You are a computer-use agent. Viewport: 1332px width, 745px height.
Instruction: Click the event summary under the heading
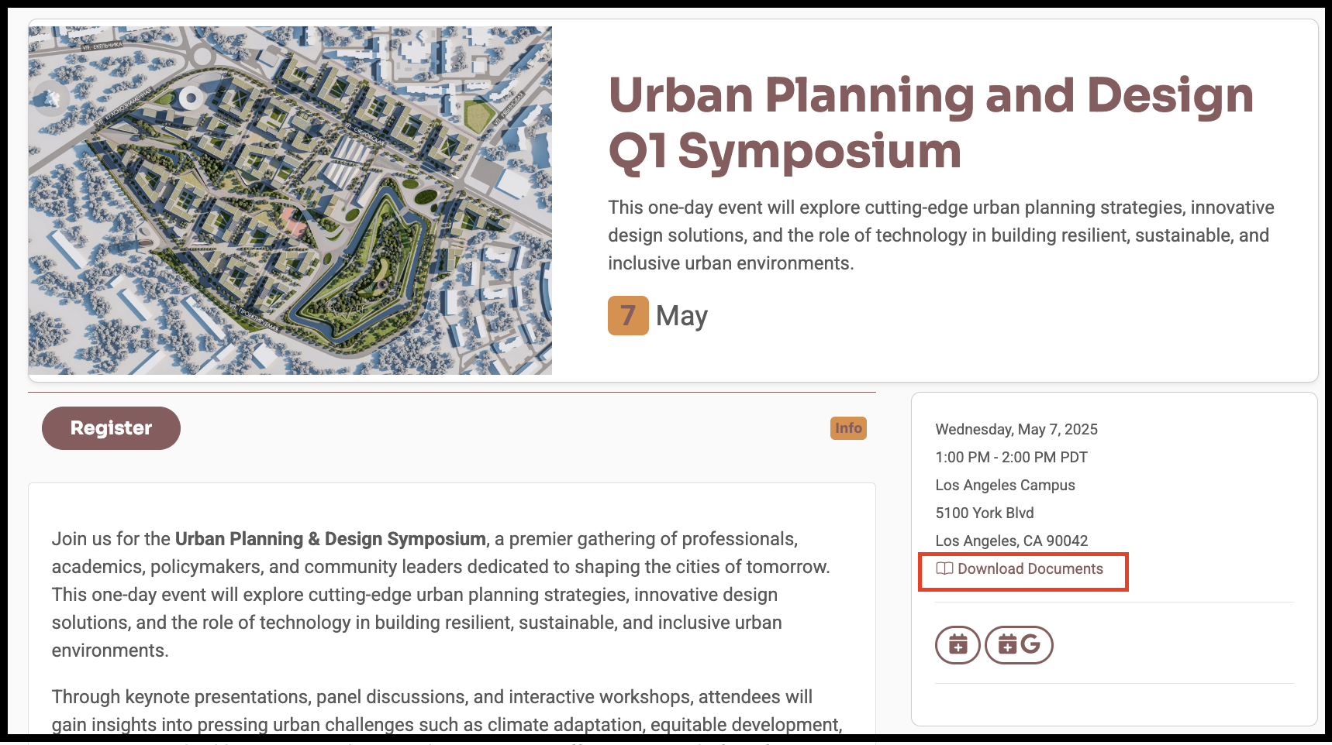(x=940, y=235)
